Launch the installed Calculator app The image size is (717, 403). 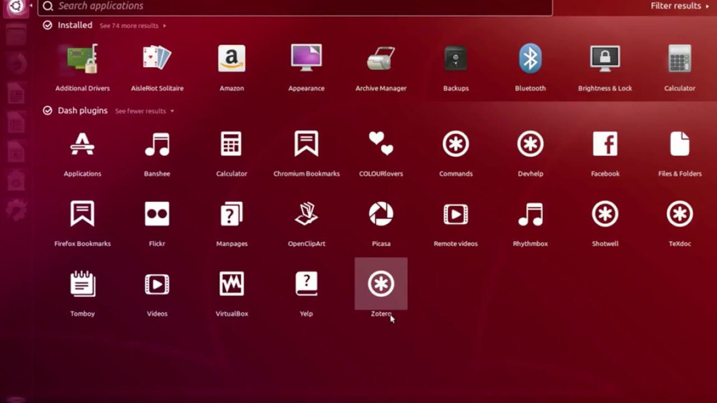tap(680, 59)
